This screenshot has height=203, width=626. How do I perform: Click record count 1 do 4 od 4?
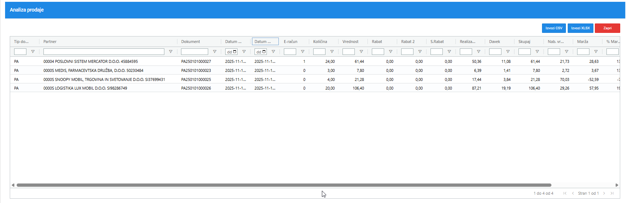(x=543, y=193)
